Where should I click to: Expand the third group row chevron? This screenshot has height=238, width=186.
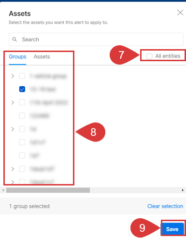tap(13, 102)
